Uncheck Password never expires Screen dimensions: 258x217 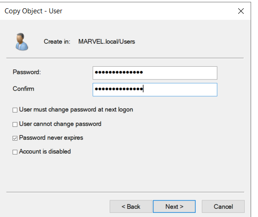coord(15,138)
